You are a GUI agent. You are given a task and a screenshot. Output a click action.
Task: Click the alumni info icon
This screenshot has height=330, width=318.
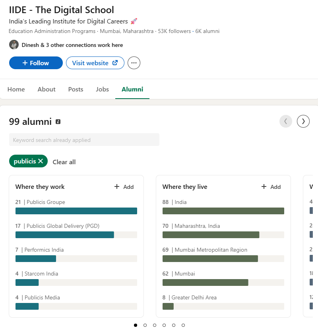click(58, 122)
